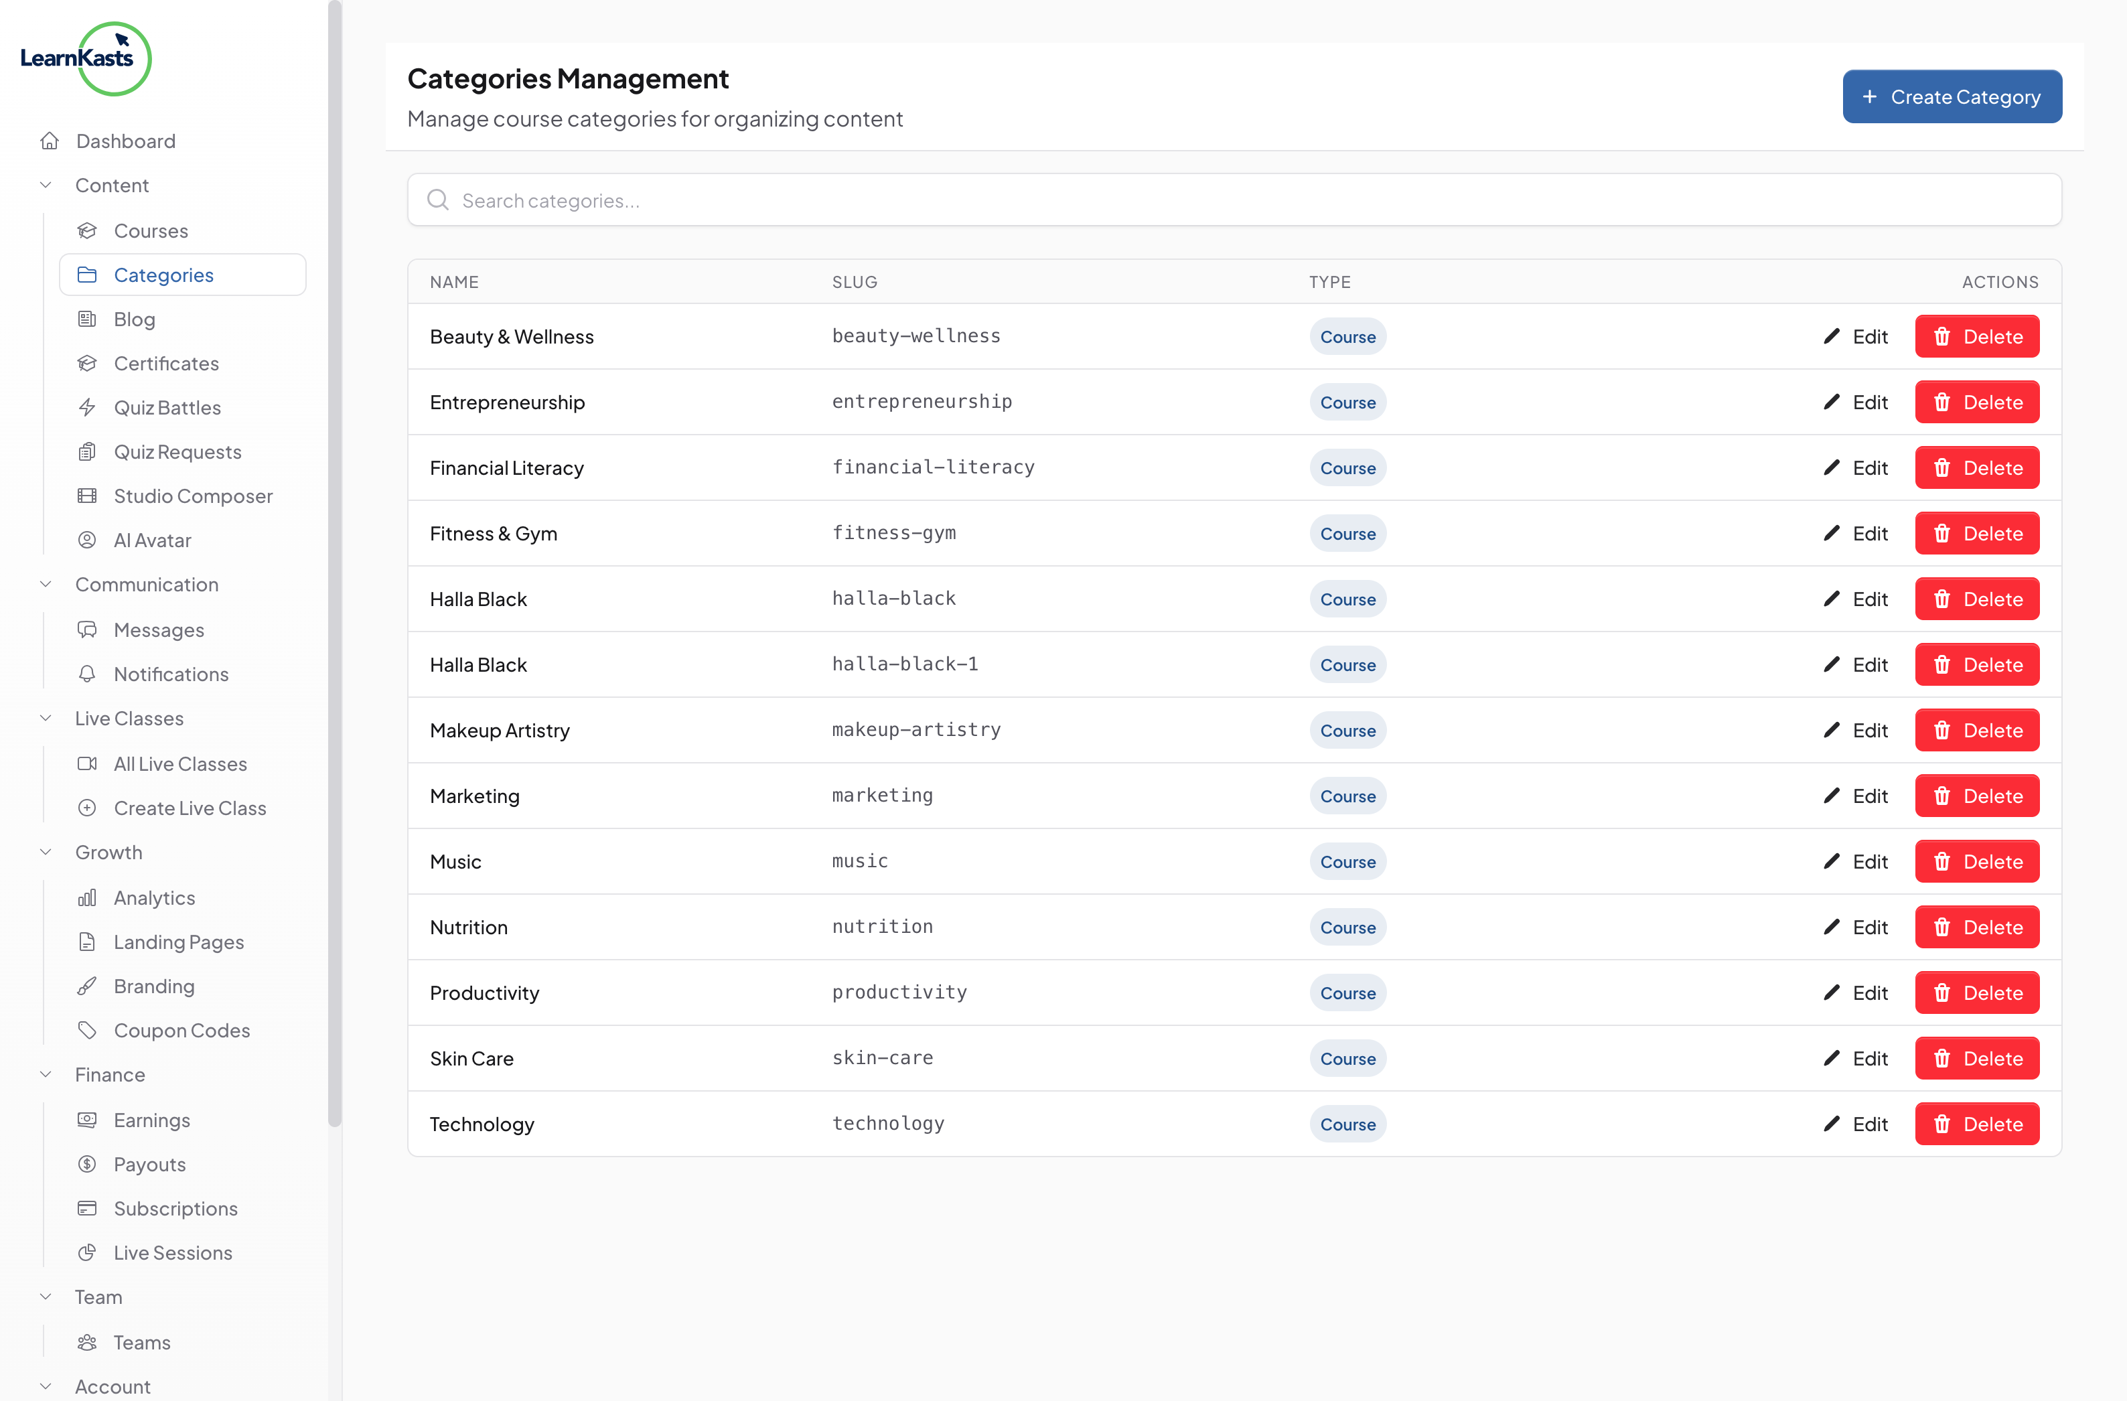
Task: Focus the Search categories field
Action: (1234, 200)
